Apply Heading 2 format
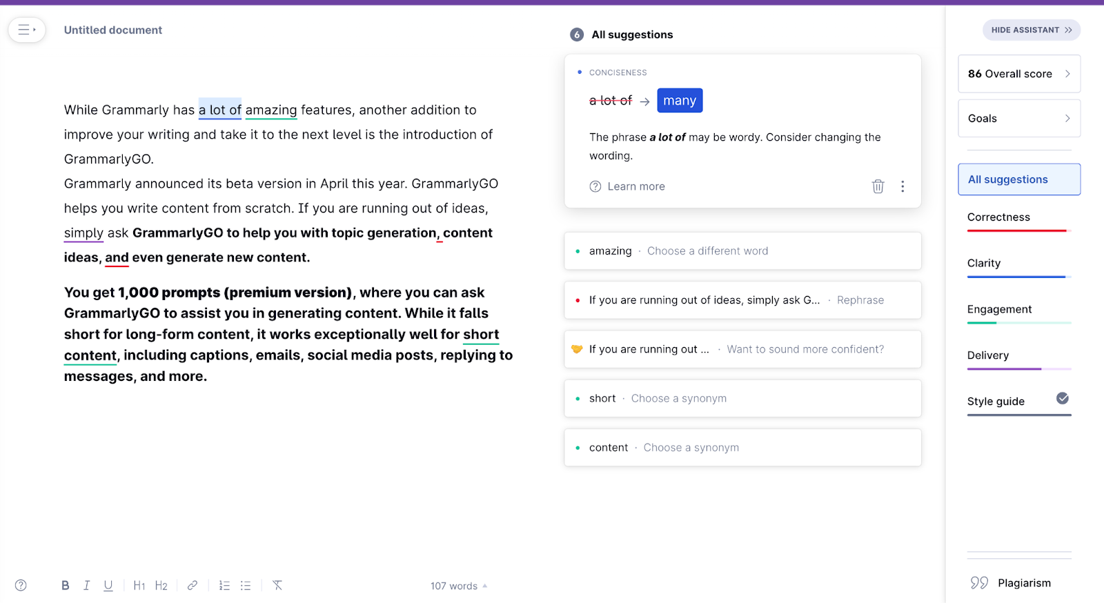The height and width of the screenshot is (603, 1104). pos(161,585)
